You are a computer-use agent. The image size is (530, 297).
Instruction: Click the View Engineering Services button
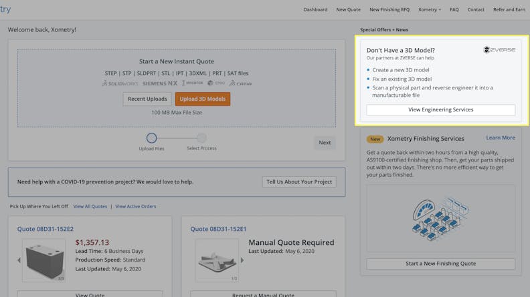440,109
